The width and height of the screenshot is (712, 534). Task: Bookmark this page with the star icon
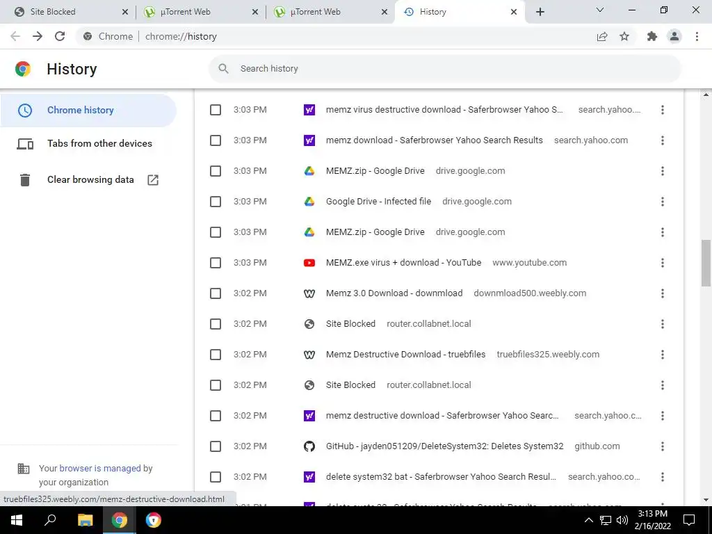pyautogui.click(x=624, y=36)
